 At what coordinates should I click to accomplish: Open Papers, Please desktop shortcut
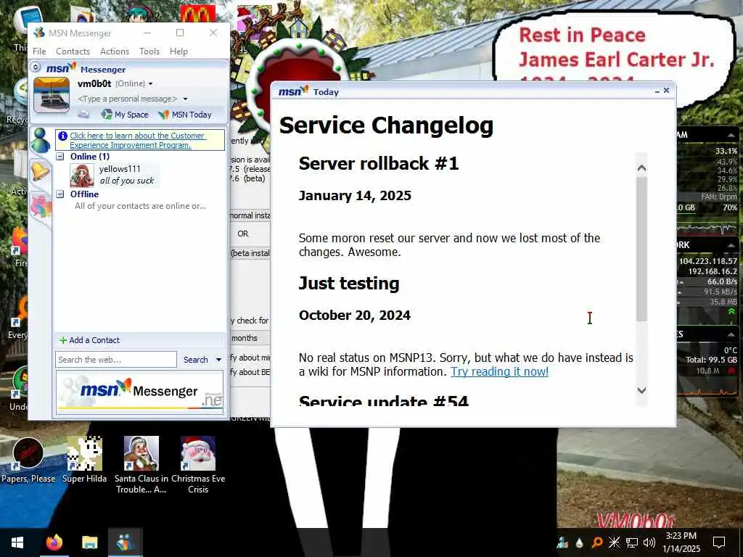28,461
